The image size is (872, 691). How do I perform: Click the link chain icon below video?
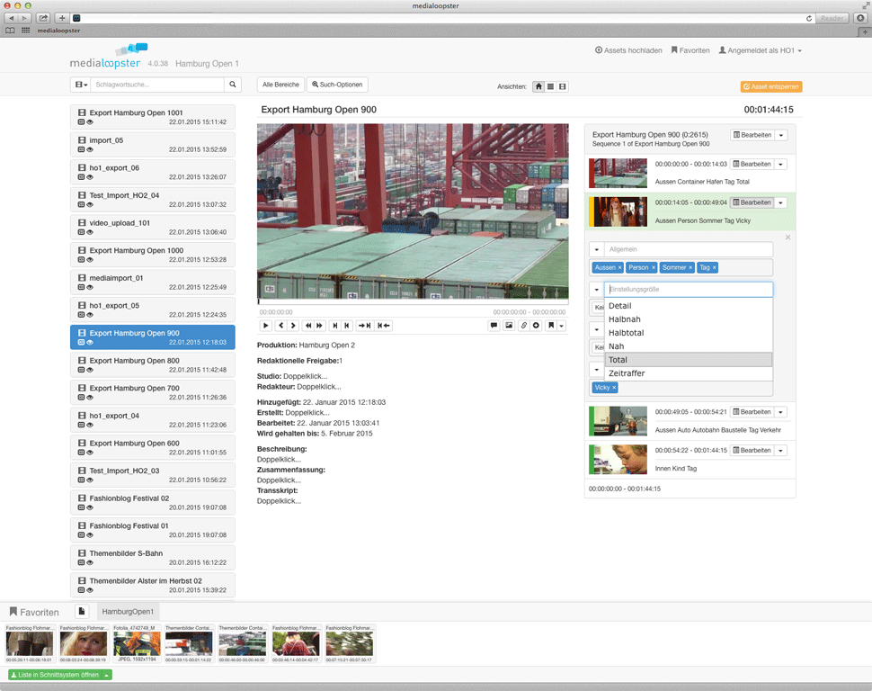pos(523,326)
